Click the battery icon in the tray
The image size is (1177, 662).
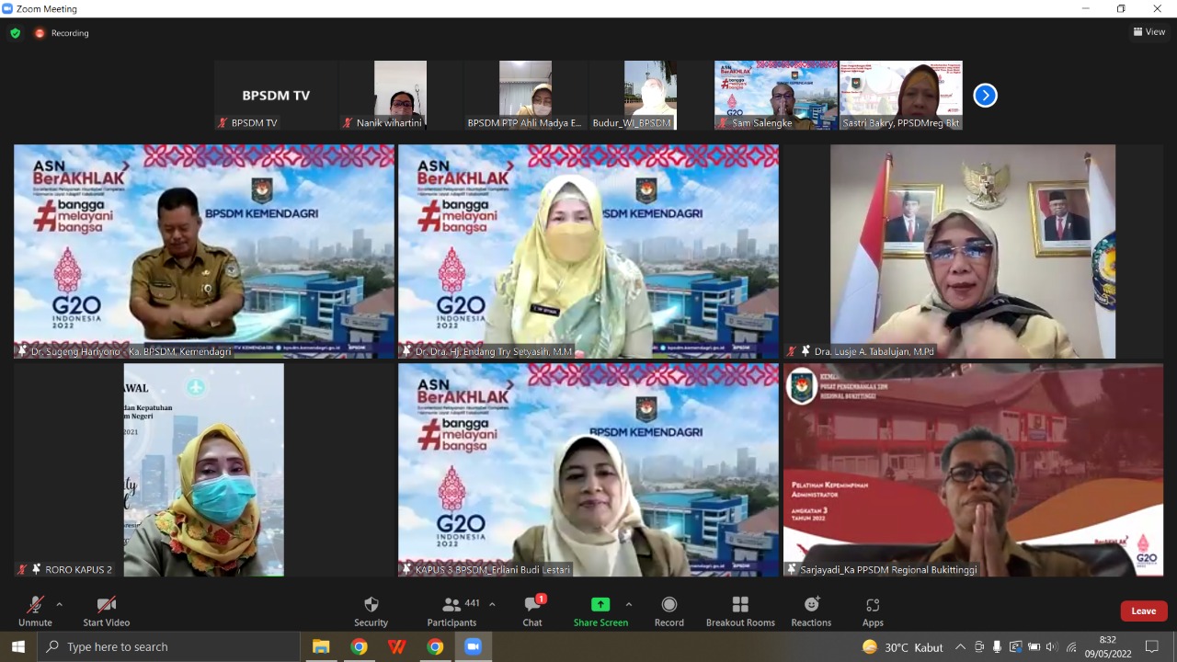click(1034, 647)
